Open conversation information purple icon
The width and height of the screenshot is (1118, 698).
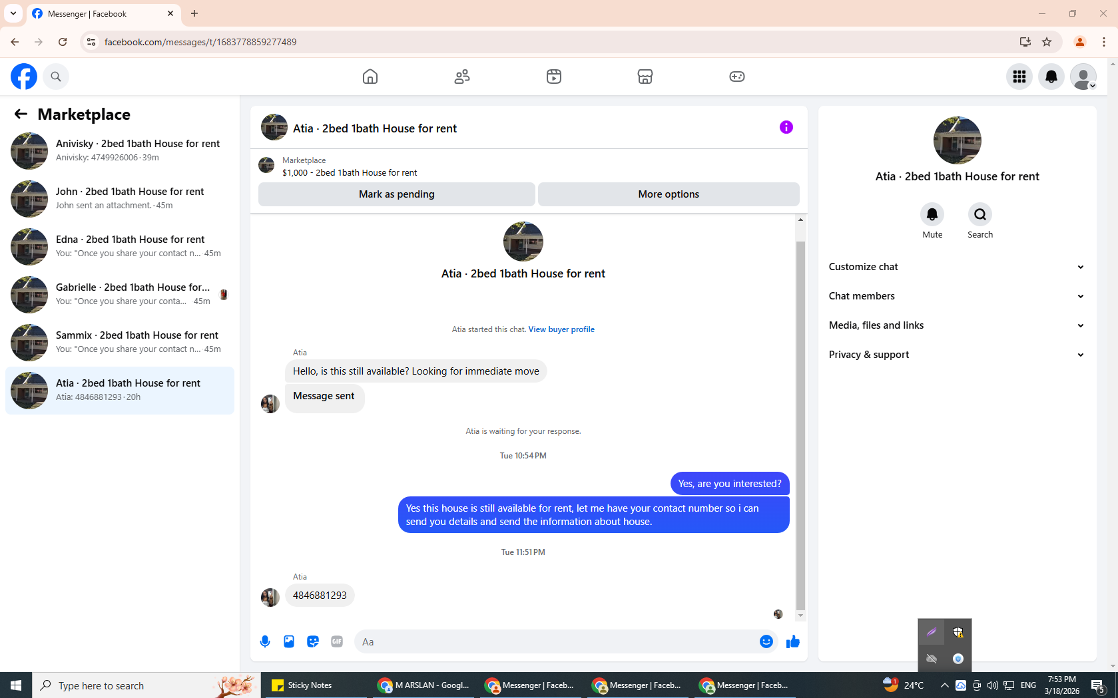[786, 127]
